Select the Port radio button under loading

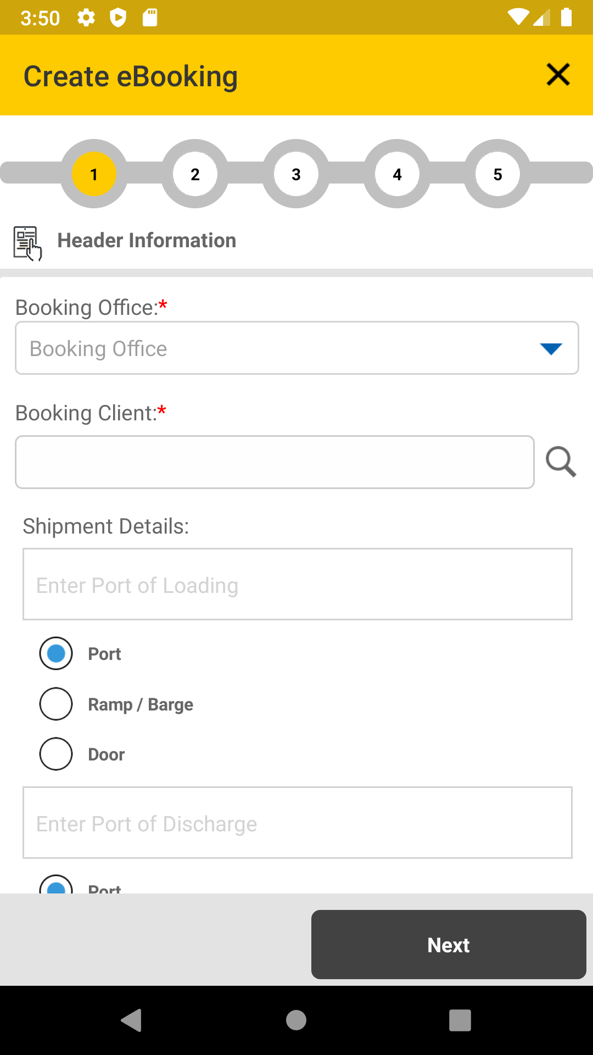[56, 653]
